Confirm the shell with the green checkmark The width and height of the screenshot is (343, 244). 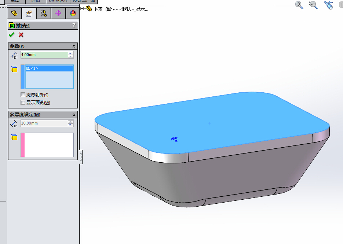point(11,35)
